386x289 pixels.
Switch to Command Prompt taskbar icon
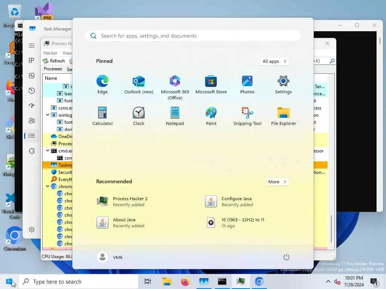pos(222,281)
